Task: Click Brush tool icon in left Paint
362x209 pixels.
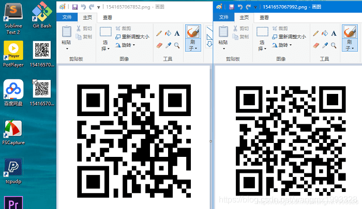Action: tap(193, 32)
